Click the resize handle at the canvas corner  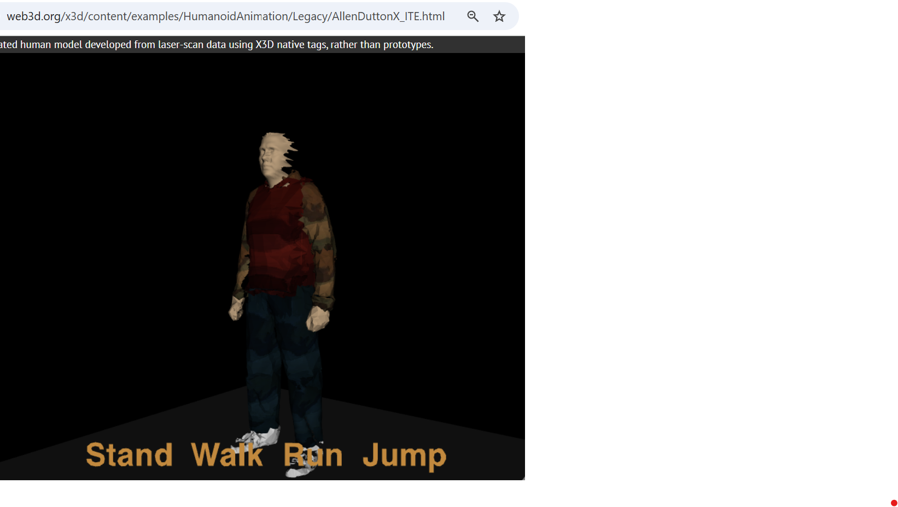coord(523,478)
